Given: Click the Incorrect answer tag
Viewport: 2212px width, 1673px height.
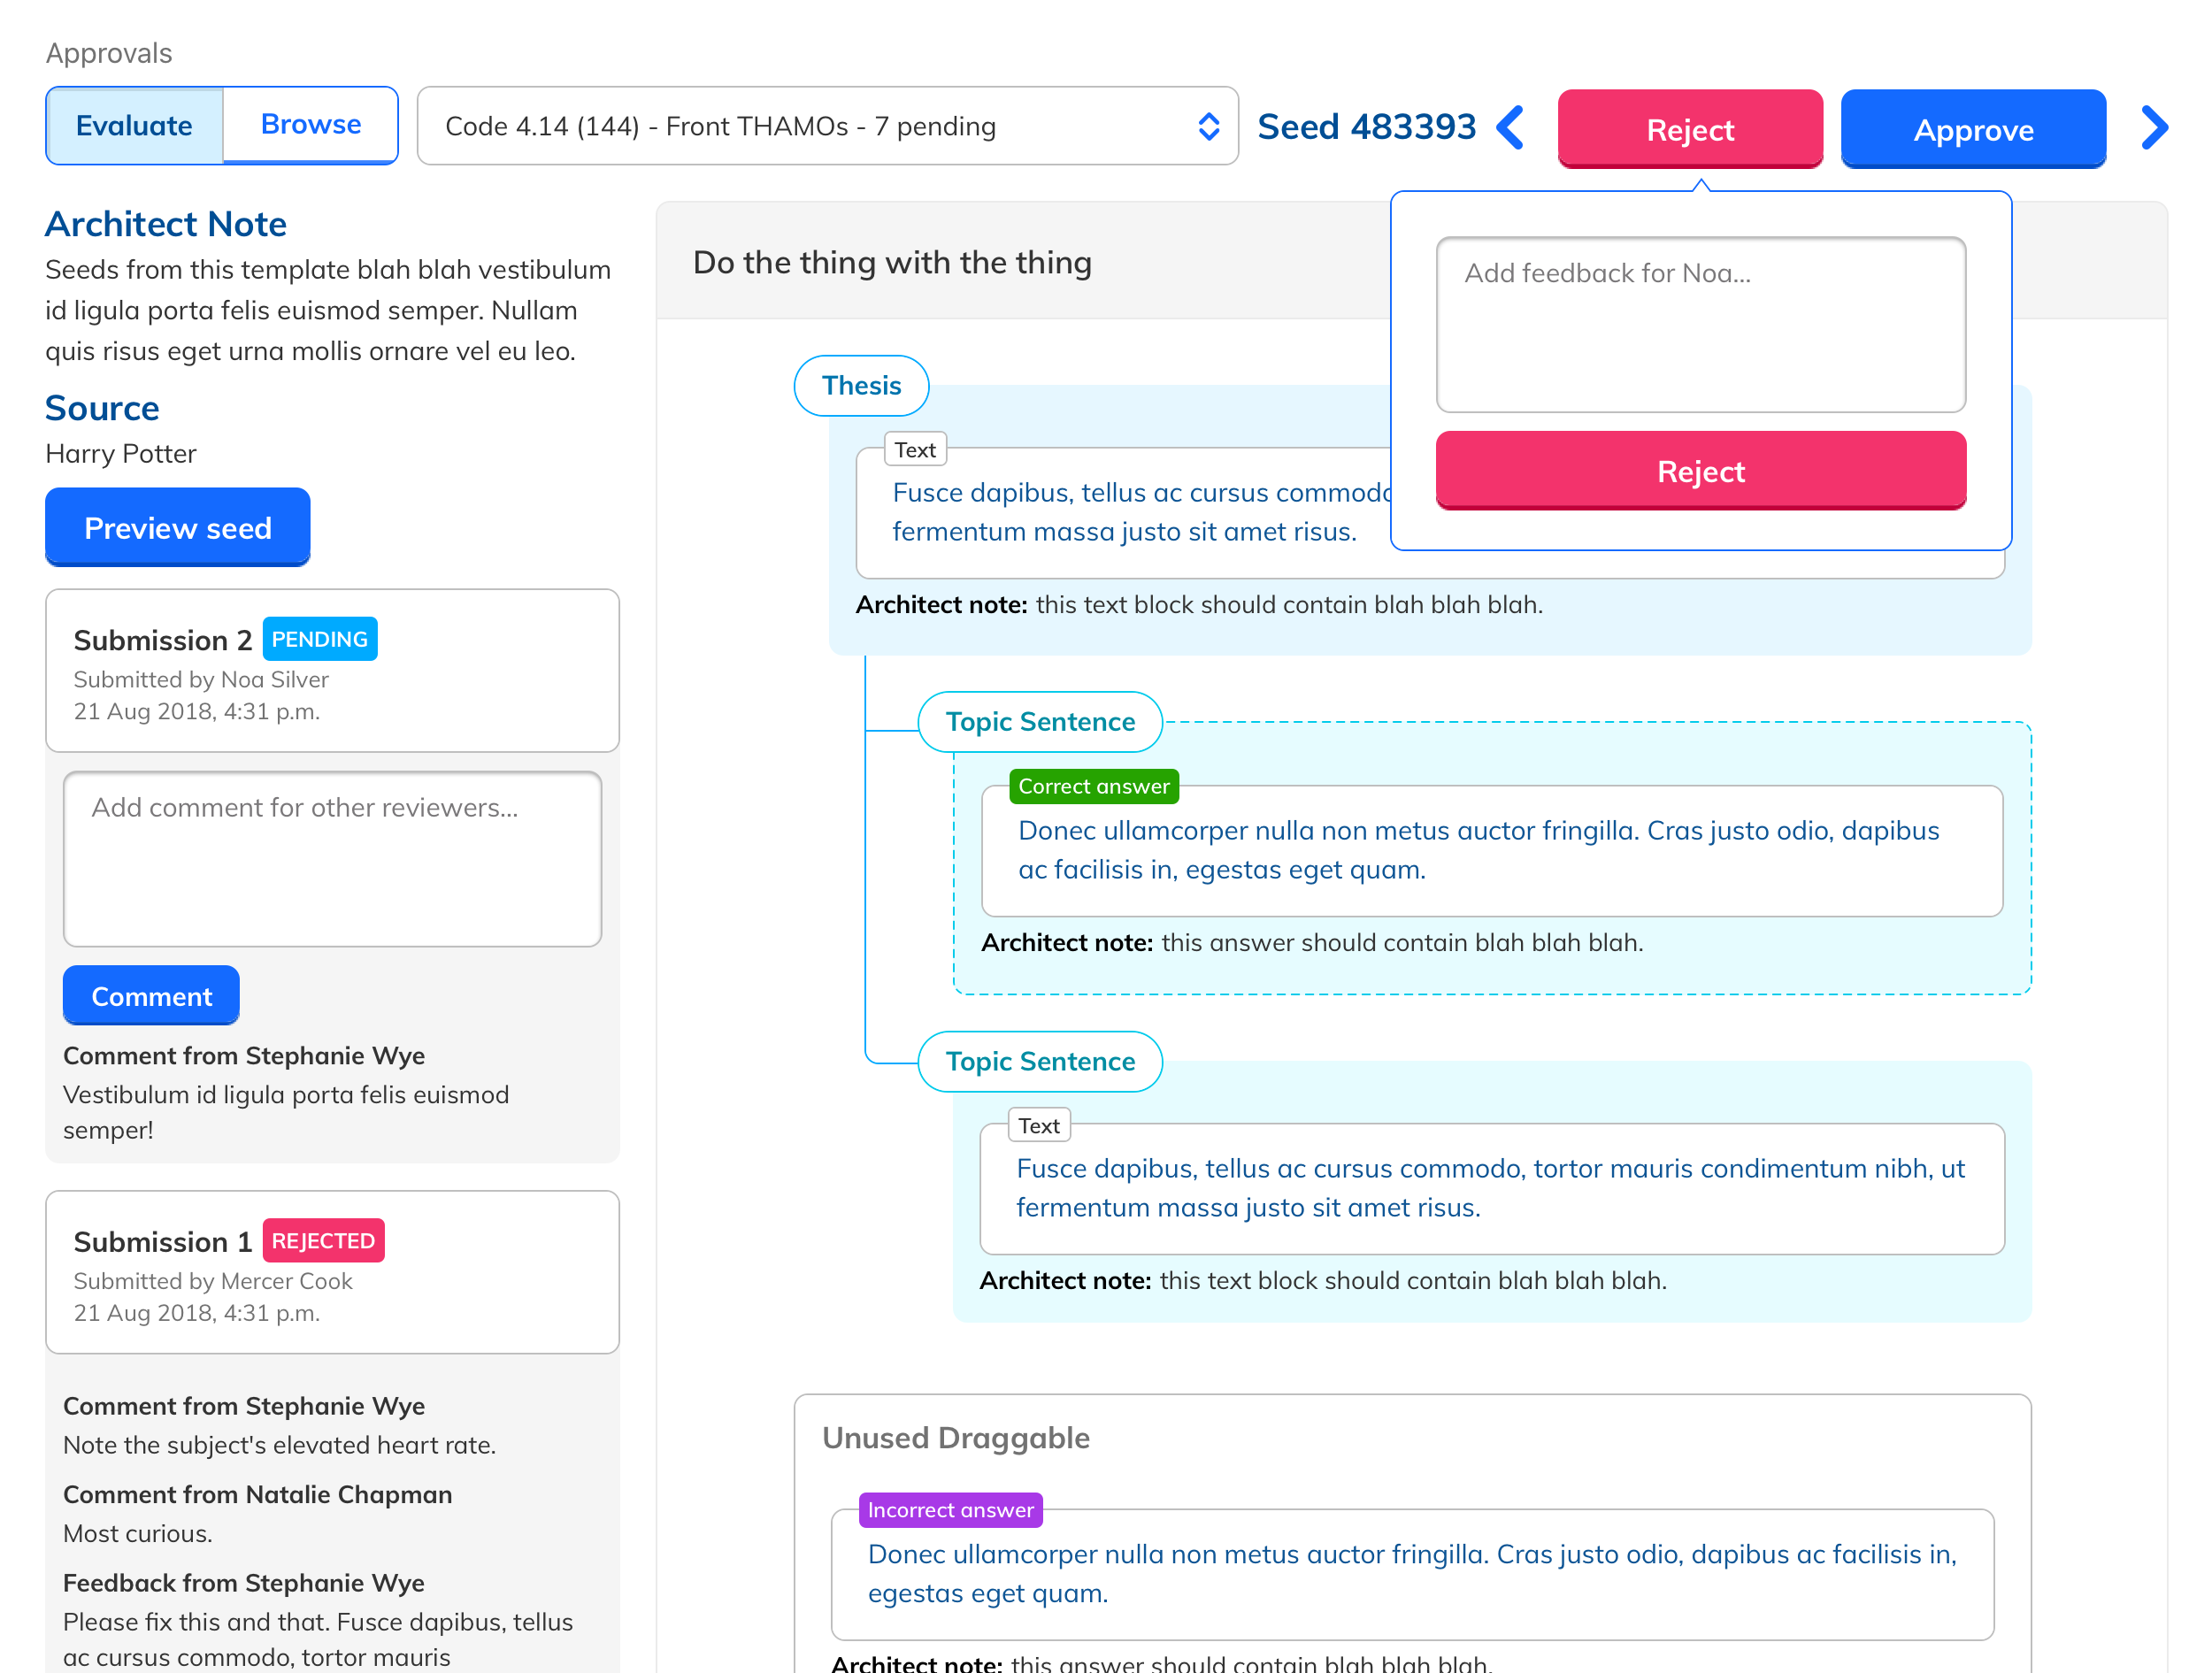Looking at the screenshot, I should 950,1510.
